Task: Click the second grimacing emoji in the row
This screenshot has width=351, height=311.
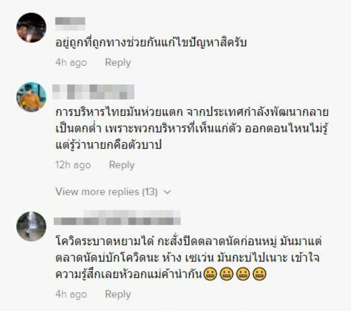Action: coord(227,274)
